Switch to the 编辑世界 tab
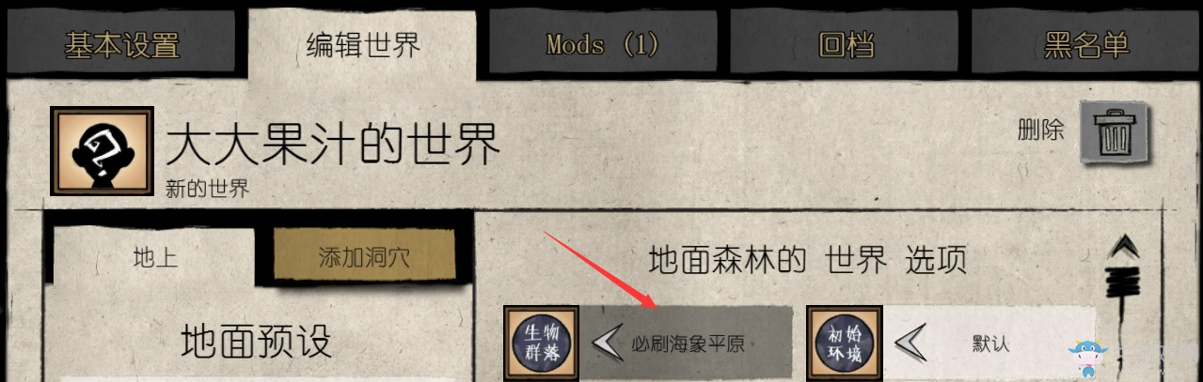The height and width of the screenshot is (382, 1203). click(364, 44)
